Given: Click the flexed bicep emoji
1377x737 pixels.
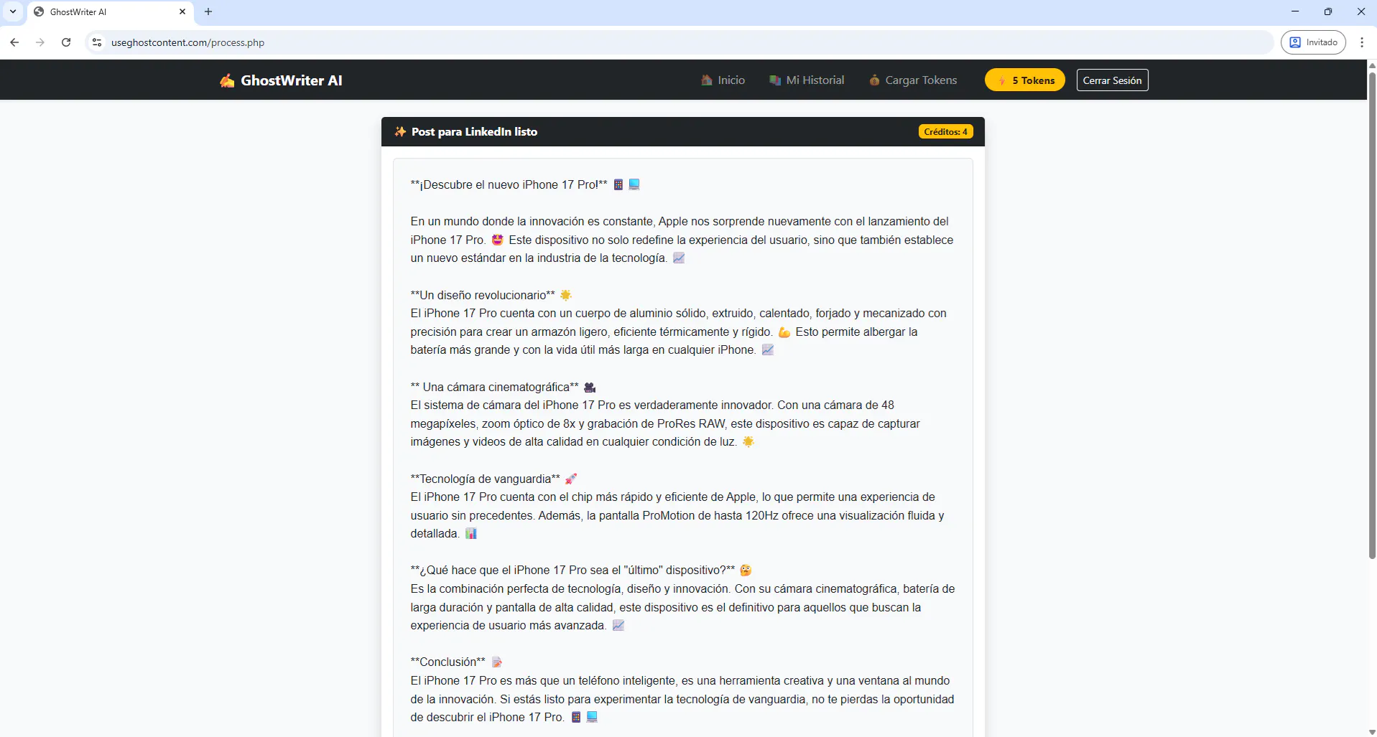Looking at the screenshot, I should (x=784, y=332).
